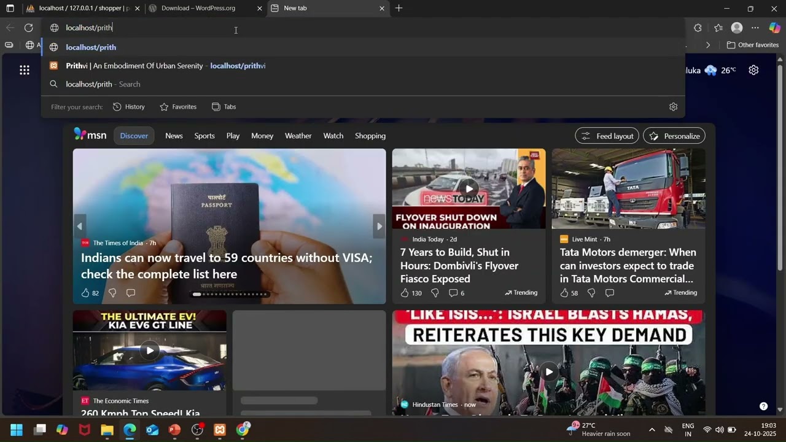Open browser extensions icon
The width and height of the screenshot is (786, 442).
(698, 28)
